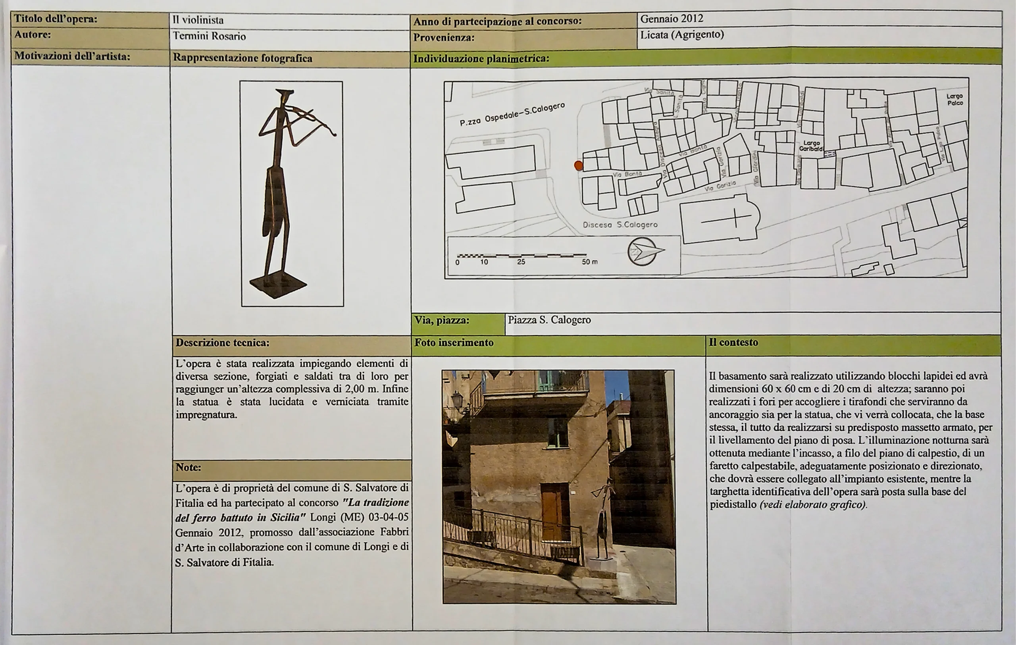Click the street insertion photo
Screen dimensions: 1016x645
pos(559,487)
